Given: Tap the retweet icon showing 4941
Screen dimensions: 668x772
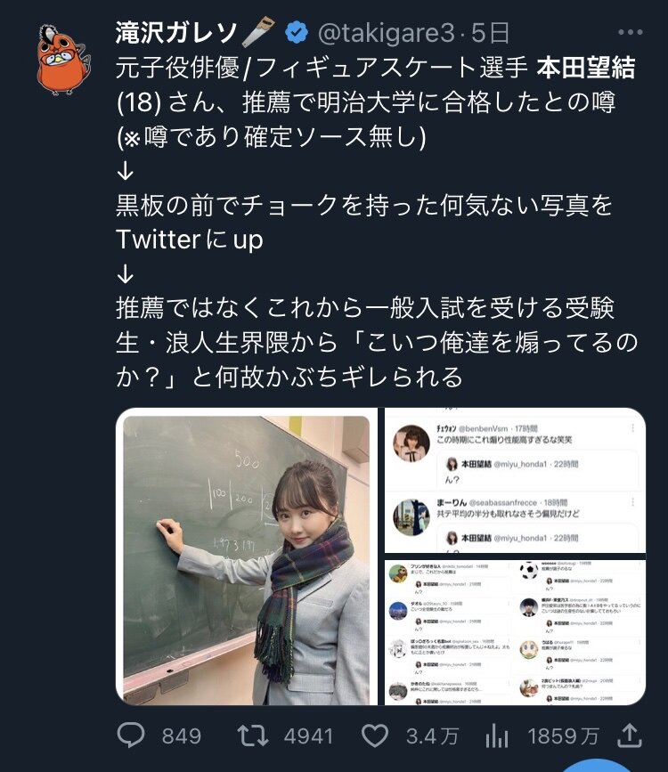Looking at the screenshot, I should point(253,736).
